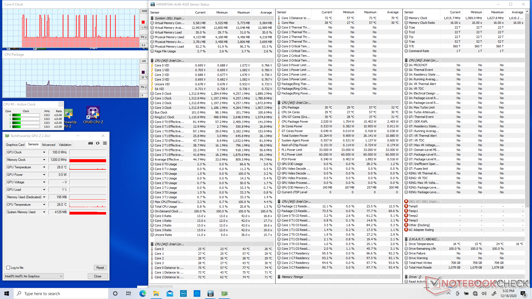Open the GPU Voltage sensor dropdown
The height and width of the screenshot is (299, 532).
click(44, 182)
